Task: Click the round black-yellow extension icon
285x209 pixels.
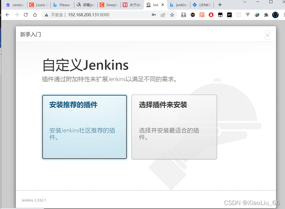Action: 193,15
